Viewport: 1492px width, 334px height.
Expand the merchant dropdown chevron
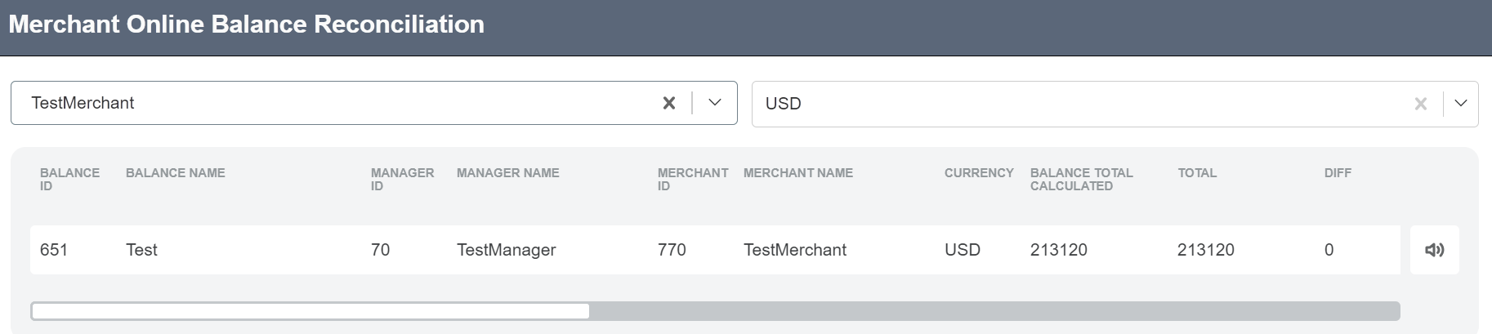click(715, 103)
